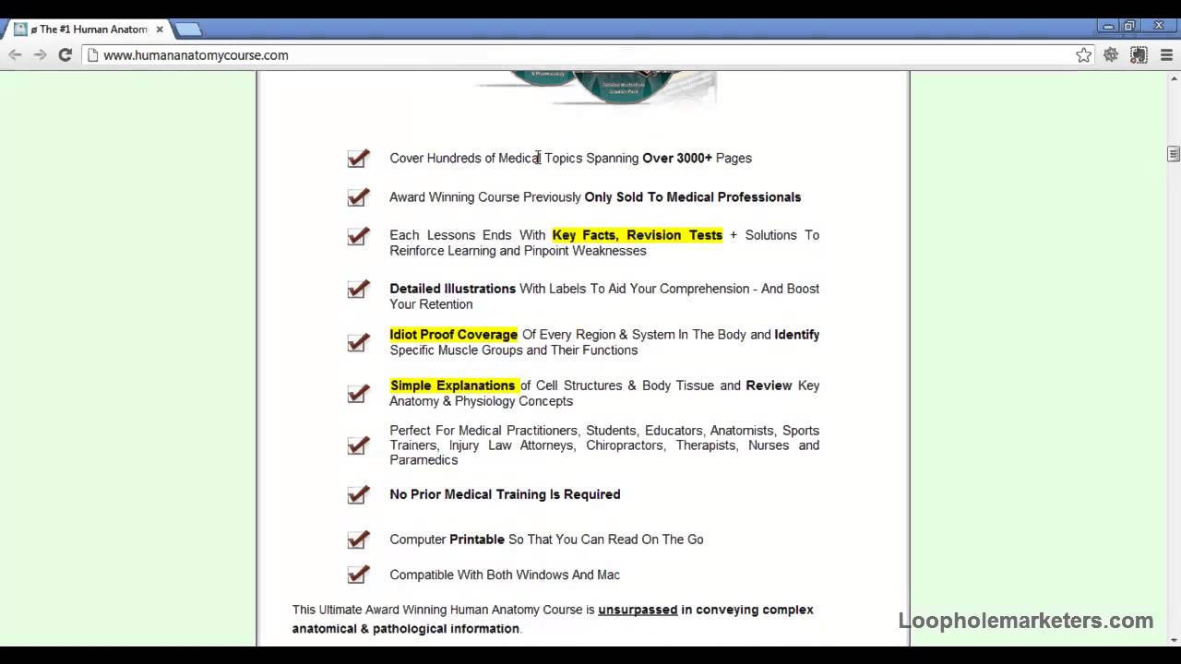Bookmark this page with the star icon
Screen dimensions: 1181x664
[1083, 55]
